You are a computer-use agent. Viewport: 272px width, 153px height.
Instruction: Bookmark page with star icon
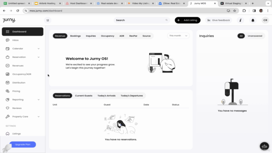click(235, 11)
